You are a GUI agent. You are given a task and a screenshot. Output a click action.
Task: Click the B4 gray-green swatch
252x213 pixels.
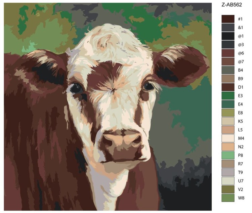click(x=228, y=70)
